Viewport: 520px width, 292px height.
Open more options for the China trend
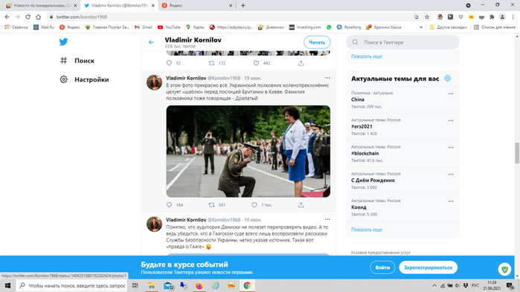pos(451,94)
